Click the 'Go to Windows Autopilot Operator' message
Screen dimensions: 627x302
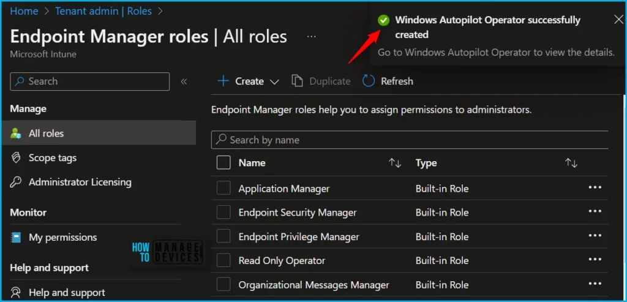pos(496,53)
